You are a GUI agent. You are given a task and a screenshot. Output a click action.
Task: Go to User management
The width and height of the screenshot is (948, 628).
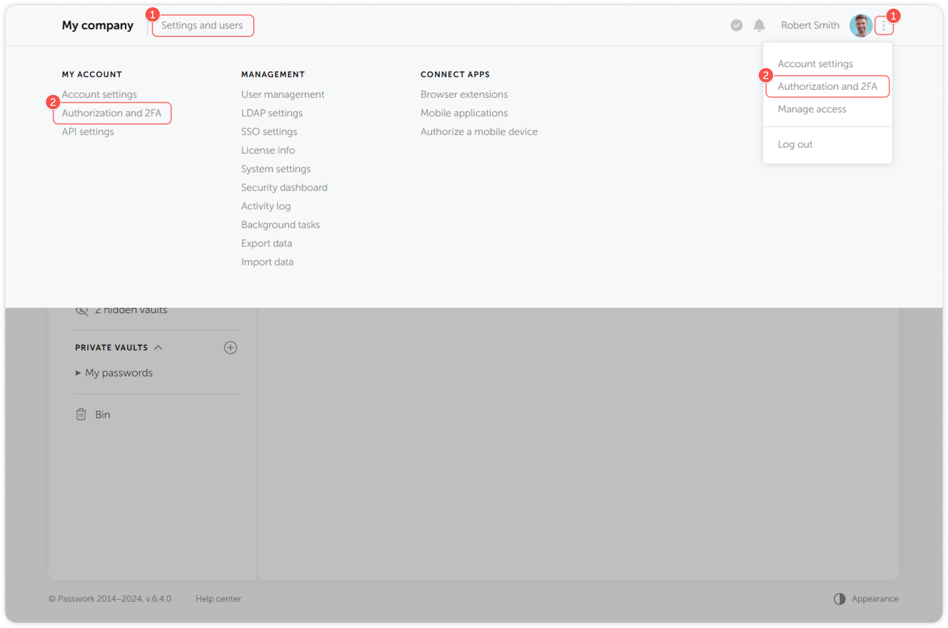click(x=282, y=94)
